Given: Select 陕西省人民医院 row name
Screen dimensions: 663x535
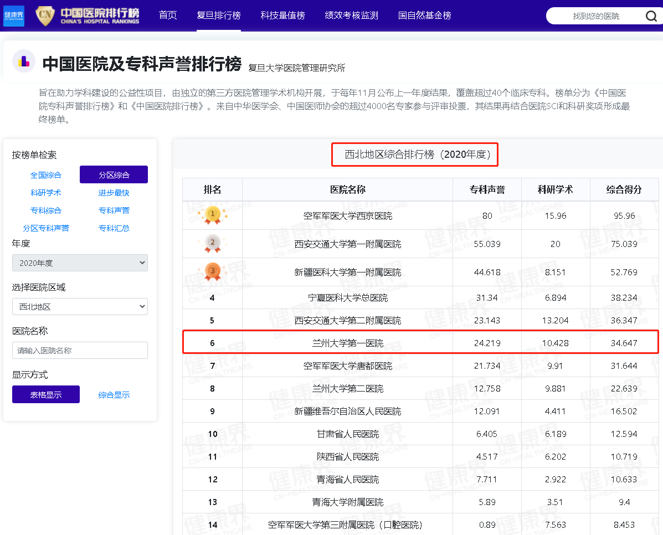Looking at the screenshot, I should pos(348,457).
